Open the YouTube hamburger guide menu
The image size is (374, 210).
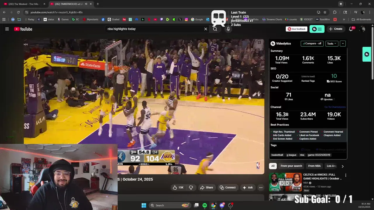[7, 29]
